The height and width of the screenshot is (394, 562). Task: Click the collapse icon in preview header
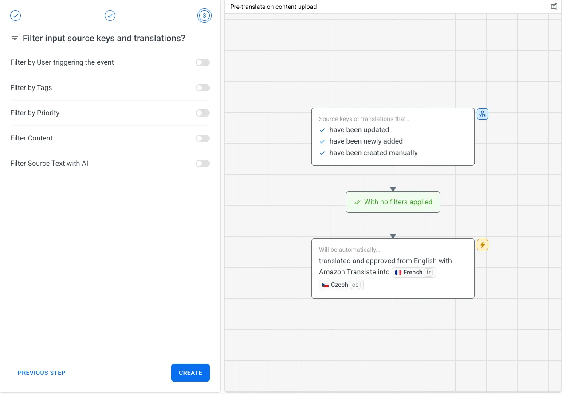point(554,7)
